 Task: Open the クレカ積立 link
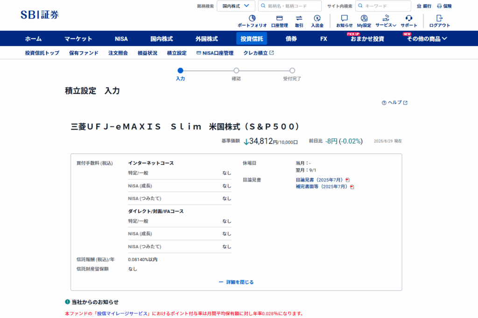tap(255, 53)
